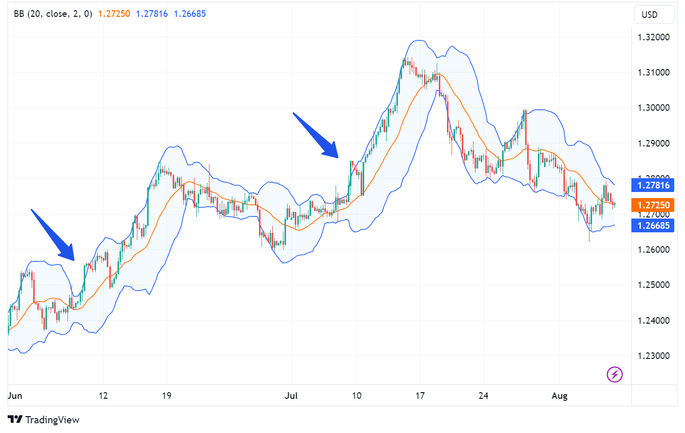Click the 1.26000 price scale value
The height and width of the screenshot is (433, 685).
point(653,250)
